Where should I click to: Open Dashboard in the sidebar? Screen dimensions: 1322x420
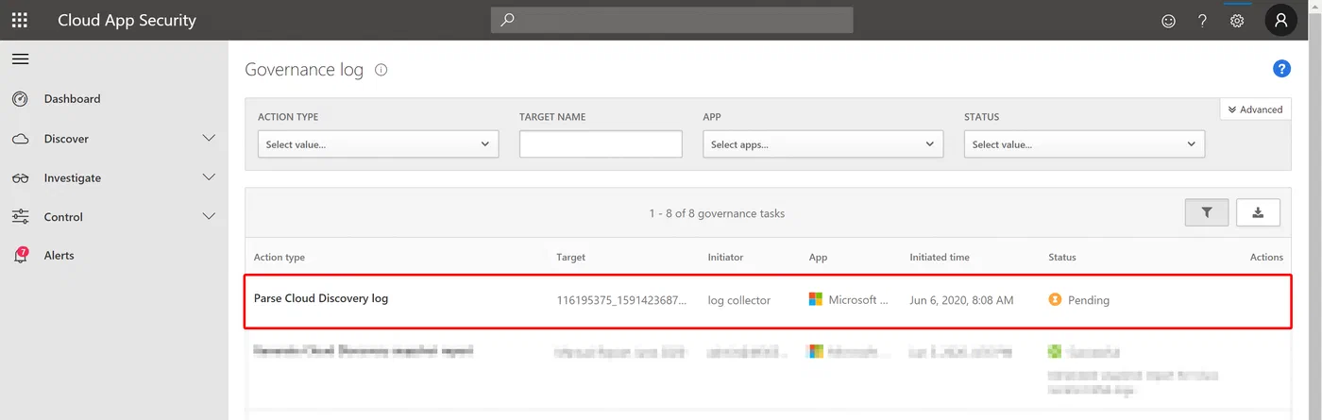pos(72,99)
